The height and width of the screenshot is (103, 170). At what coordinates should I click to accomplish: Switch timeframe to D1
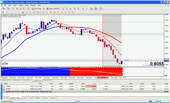66,12
